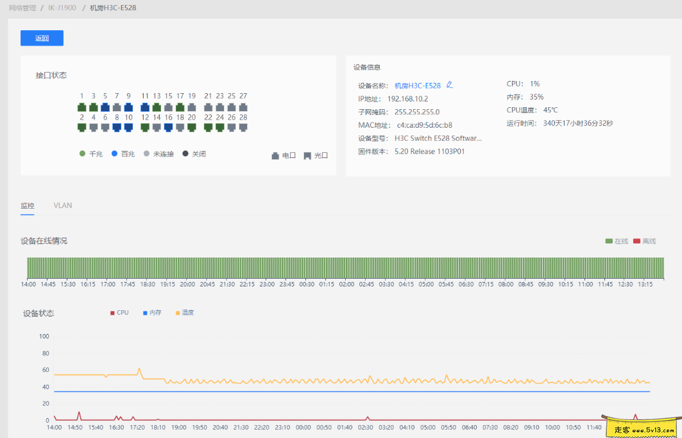Toggle 在线 online legend in availability chart
The image size is (682, 438).
click(617, 241)
